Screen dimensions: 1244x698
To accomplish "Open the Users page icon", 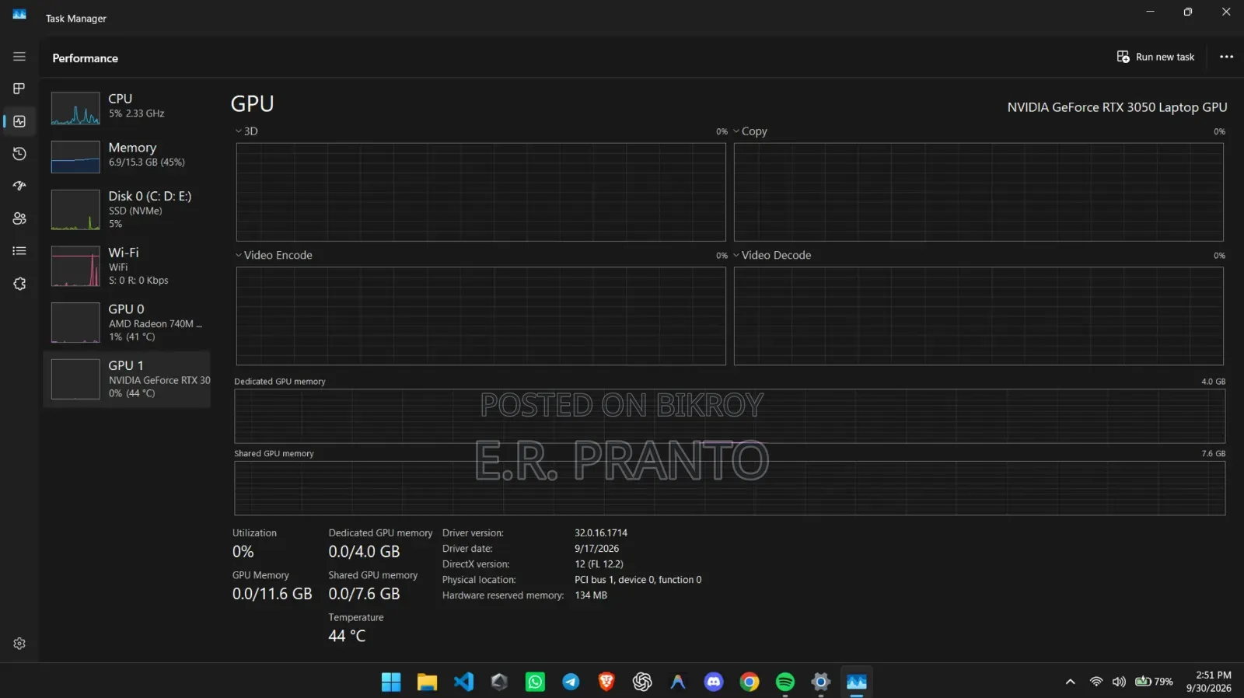I will [x=19, y=218].
